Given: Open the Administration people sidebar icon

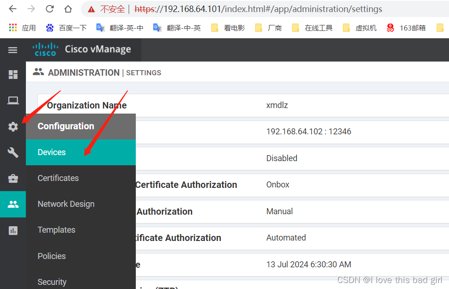Looking at the screenshot, I should tap(13, 205).
